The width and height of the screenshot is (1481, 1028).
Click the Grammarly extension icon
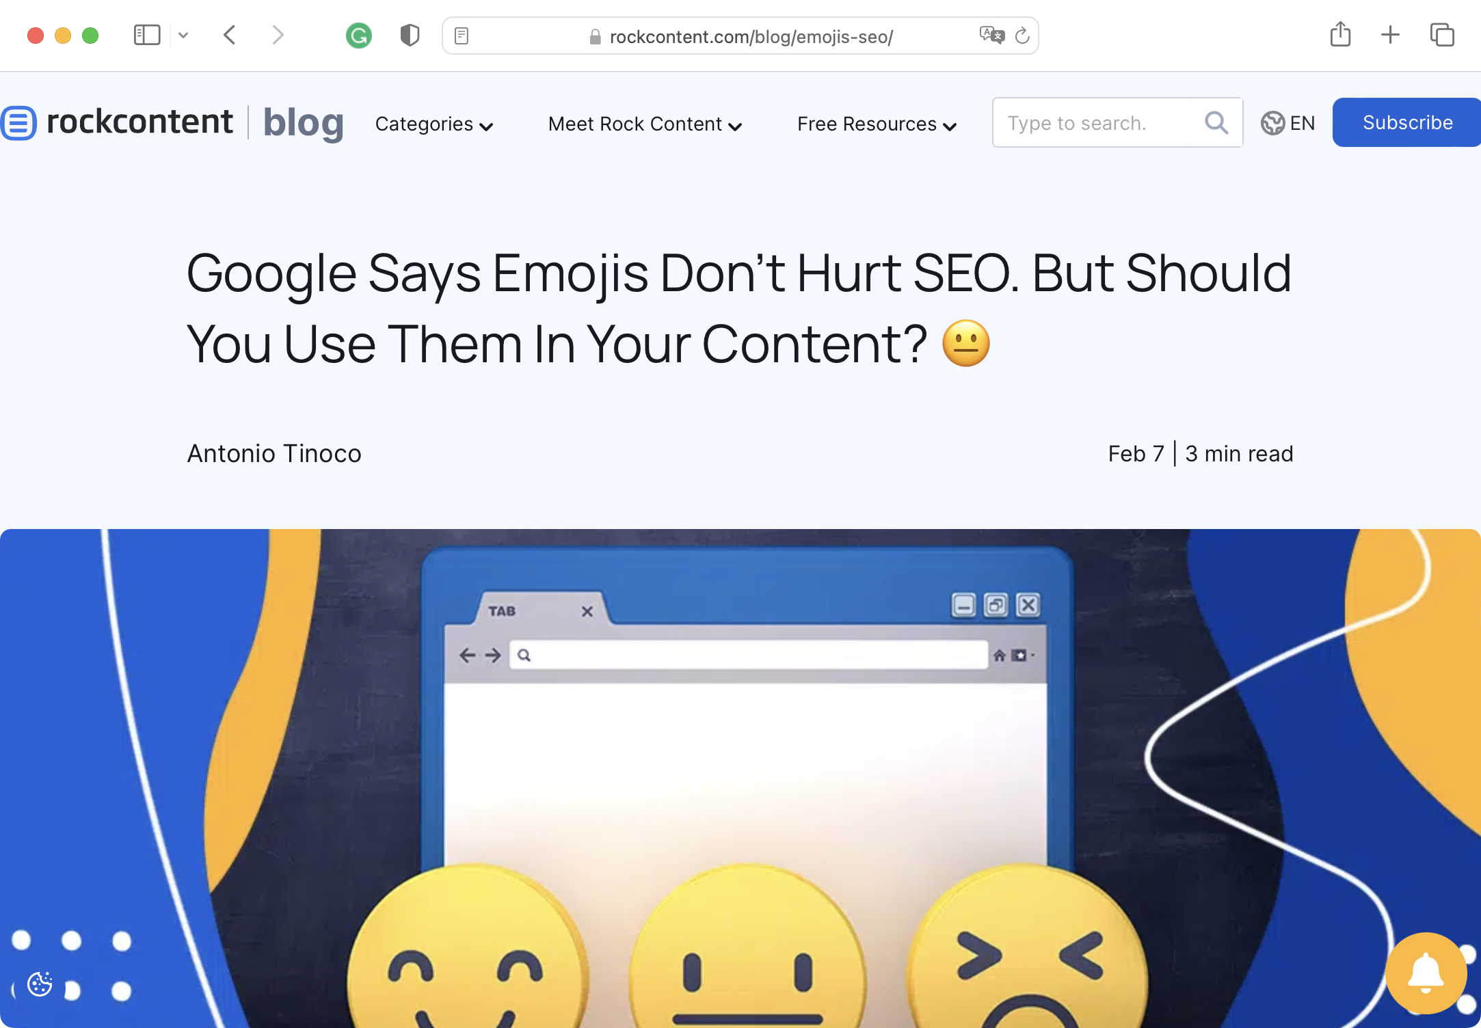pos(358,36)
